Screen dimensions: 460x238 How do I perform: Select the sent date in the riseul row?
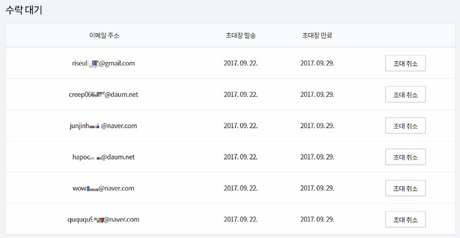(240, 63)
